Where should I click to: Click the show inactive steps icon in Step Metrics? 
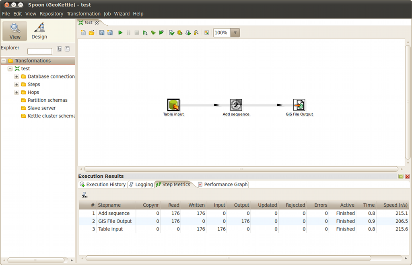84,195
